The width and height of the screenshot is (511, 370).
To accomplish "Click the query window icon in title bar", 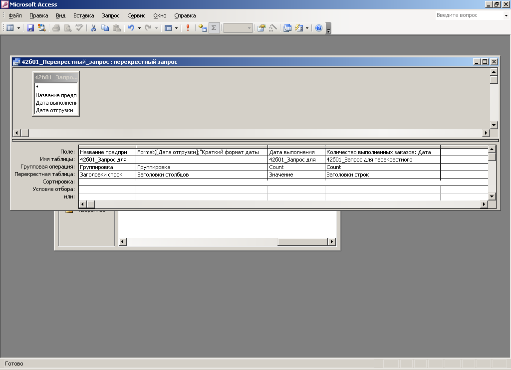I will pos(16,62).
